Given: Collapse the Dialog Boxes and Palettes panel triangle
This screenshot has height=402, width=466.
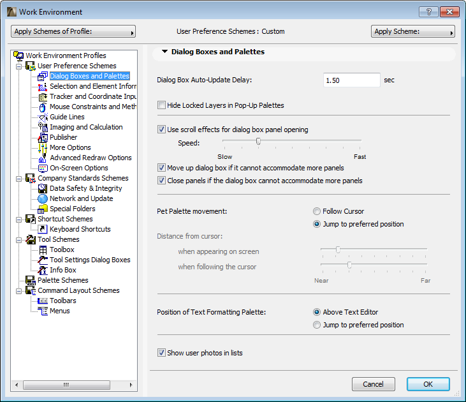Looking at the screenshot, I should (164, 52).
